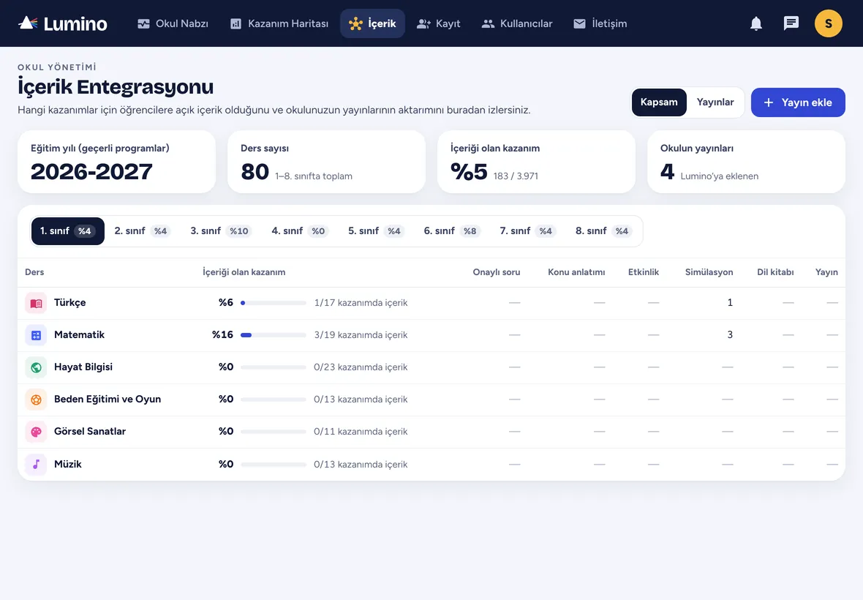Open the chat messages icon
863x600 pixels.
pyautogui.click(x=791, y=23)
